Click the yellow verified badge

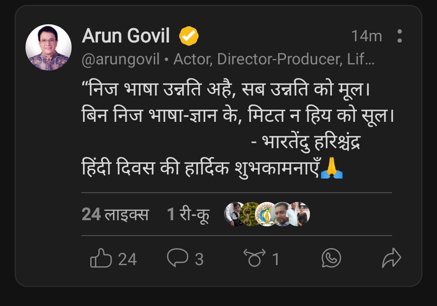(x=189, y=36)
